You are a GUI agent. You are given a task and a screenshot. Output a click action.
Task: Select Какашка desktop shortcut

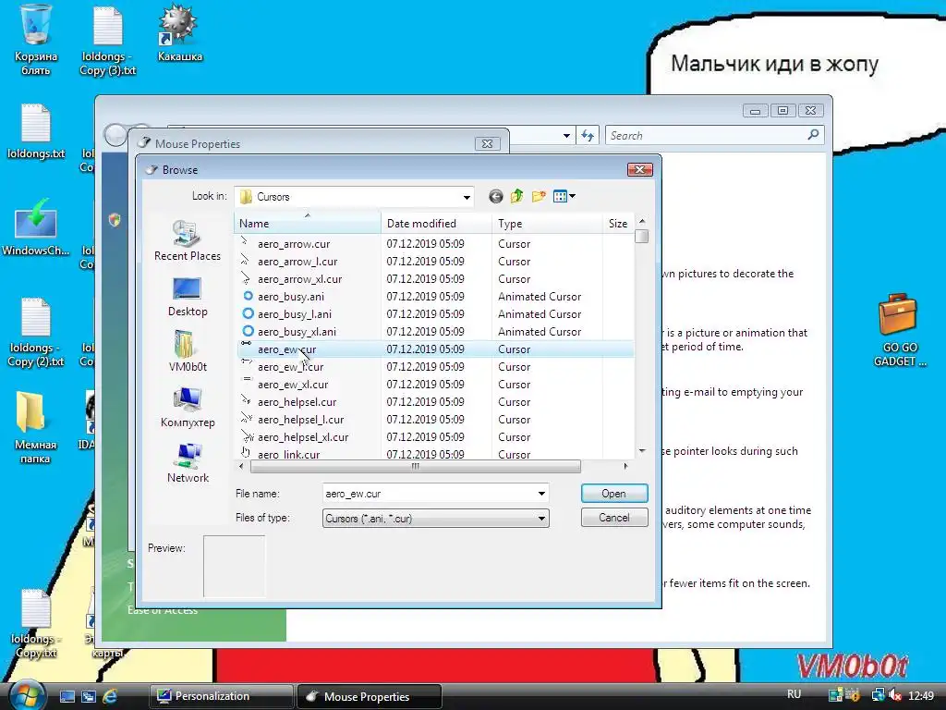pos(179,33)
